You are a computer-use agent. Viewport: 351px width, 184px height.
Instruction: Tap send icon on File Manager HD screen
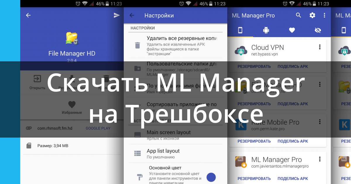[x=117, y=15]
